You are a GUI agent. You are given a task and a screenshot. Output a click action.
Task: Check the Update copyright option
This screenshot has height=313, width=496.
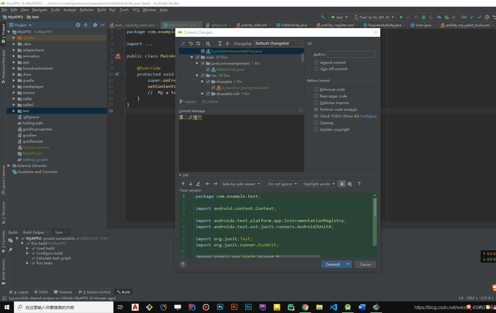pos(316,129)
